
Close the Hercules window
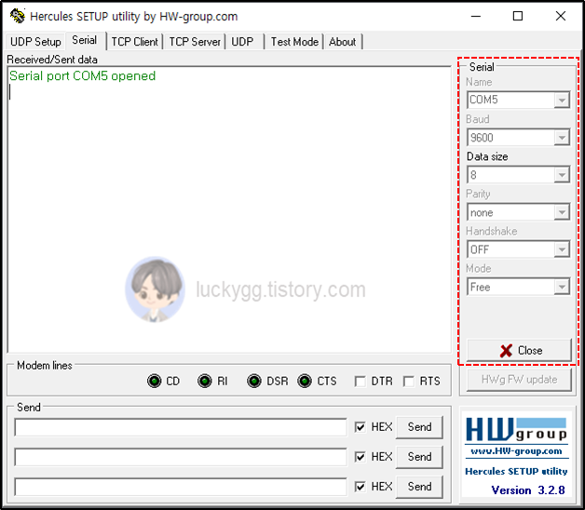[561, 16]
